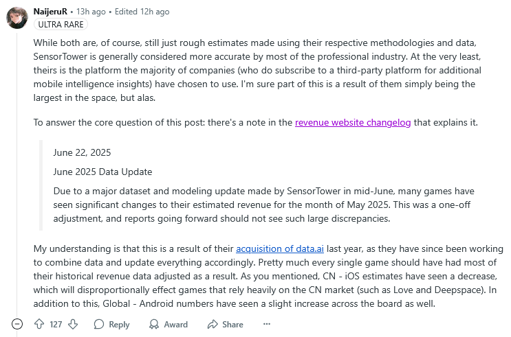Click the Award text label
Screen dimensions: 511x337
pos(175,325)
